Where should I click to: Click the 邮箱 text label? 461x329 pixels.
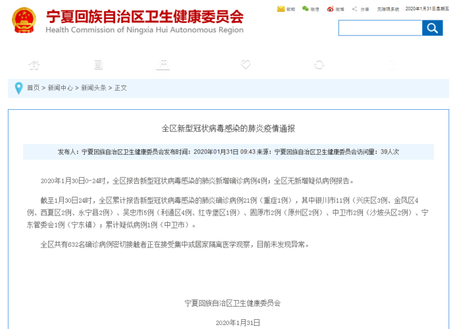290,9
